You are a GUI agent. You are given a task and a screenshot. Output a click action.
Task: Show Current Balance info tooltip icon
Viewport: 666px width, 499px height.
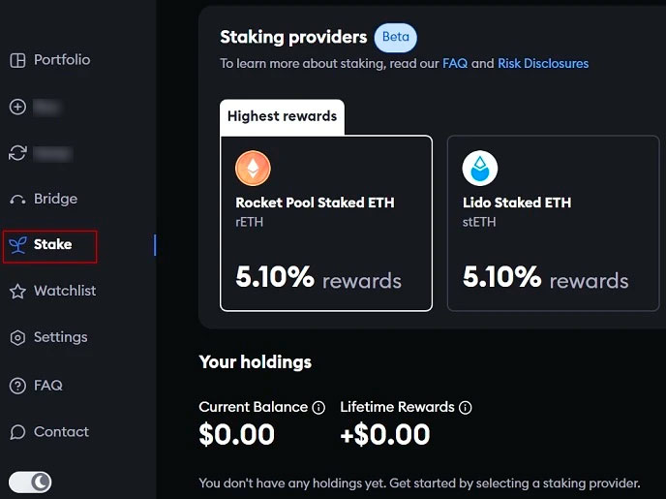coord(318,408)
